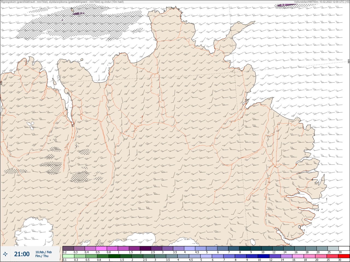Pick the light lavender top-row swatch at 4
Screen dimensions: 350x262
point(190,248)
